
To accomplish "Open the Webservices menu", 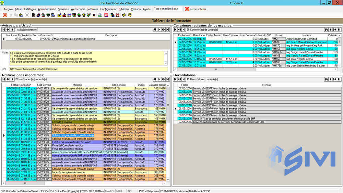I will [78, 9].
